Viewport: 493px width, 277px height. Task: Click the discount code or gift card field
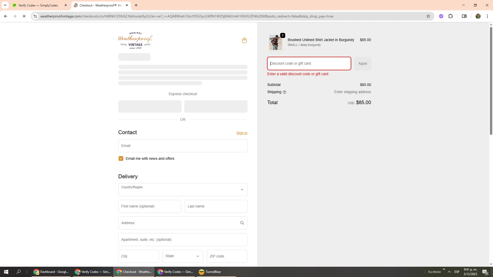309,64
